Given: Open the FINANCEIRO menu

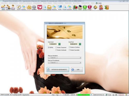Looking at the screenshot, I should point(68,3).
